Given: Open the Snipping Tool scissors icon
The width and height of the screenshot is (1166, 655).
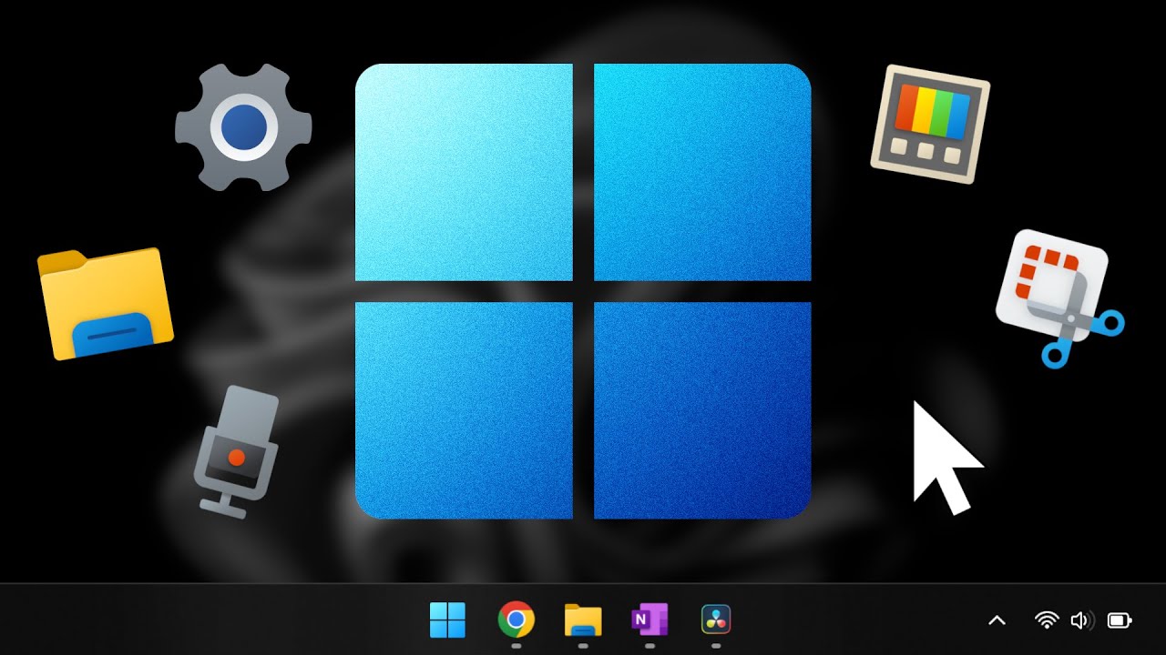Looking at the screenshot, I should point(1059,298).
